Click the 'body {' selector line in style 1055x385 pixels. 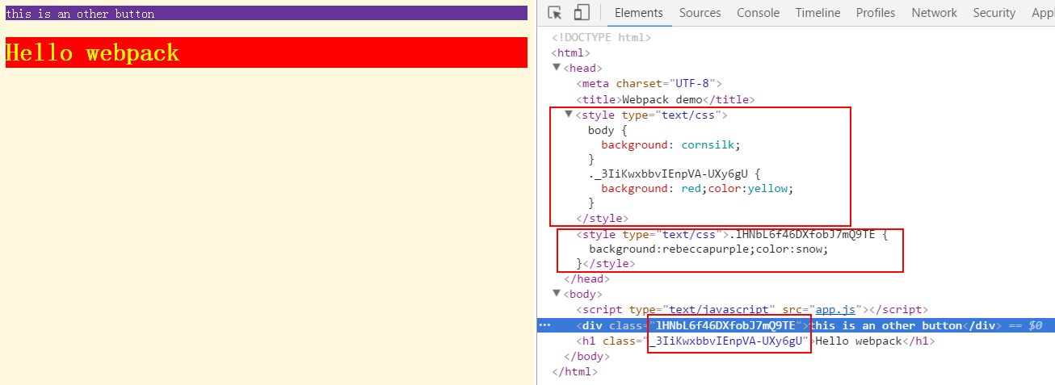[x=608, y=130]
